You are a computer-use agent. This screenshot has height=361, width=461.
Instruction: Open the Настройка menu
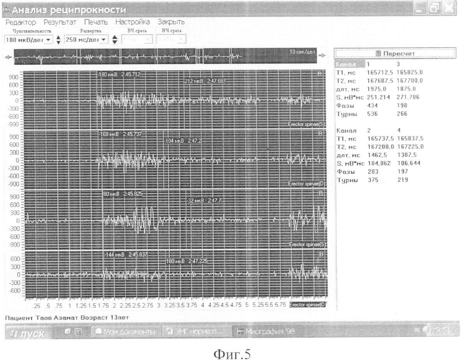tap(133, 22)
